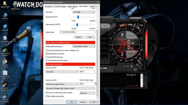Open the sayan maiti user folder icon
This screenshot has width=188, height=105.
[5, 4]
